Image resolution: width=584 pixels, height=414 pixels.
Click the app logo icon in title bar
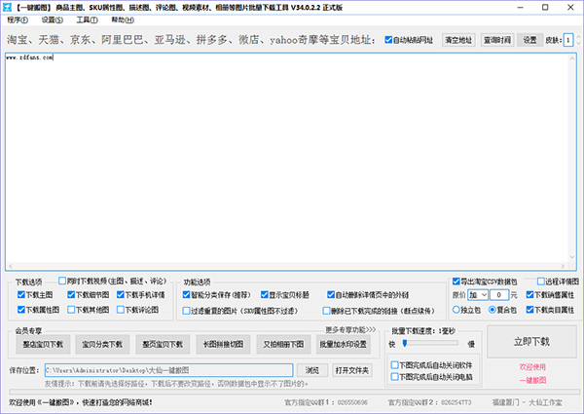tap(8, 6)
